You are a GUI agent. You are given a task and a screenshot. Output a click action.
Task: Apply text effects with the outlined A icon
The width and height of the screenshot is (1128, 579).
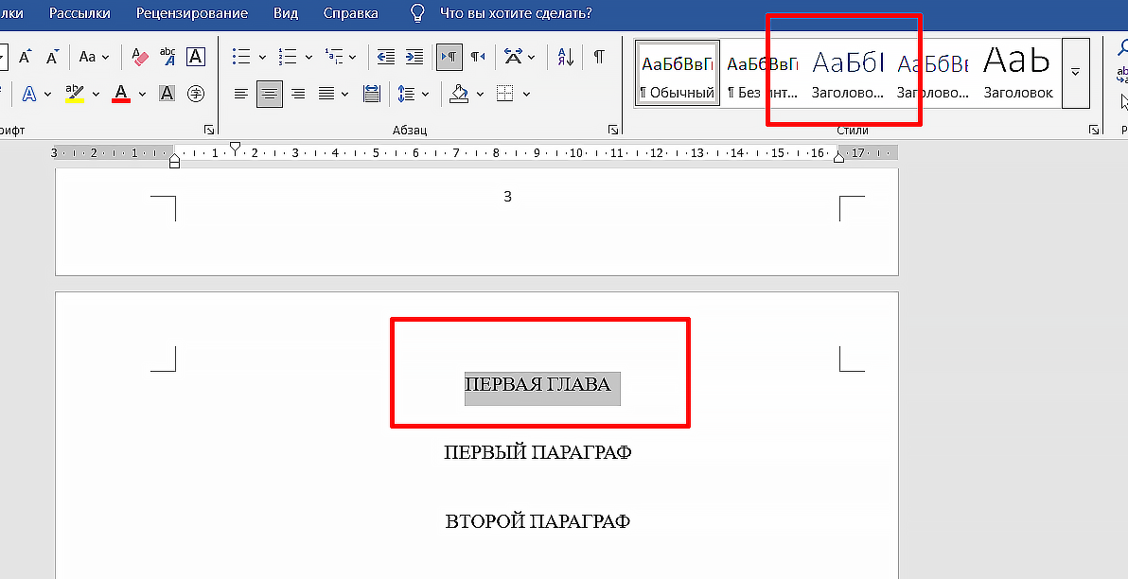tap(29, 94)
